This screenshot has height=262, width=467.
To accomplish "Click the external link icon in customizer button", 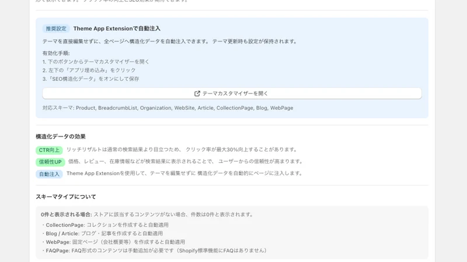I will pos(197,94).
